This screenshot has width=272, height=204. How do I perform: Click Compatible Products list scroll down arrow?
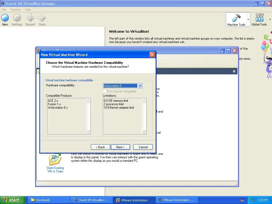pos(88,132)
